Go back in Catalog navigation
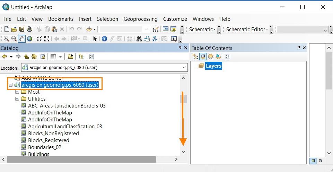Viewport: 333px width, 172px height. [5, 57]
